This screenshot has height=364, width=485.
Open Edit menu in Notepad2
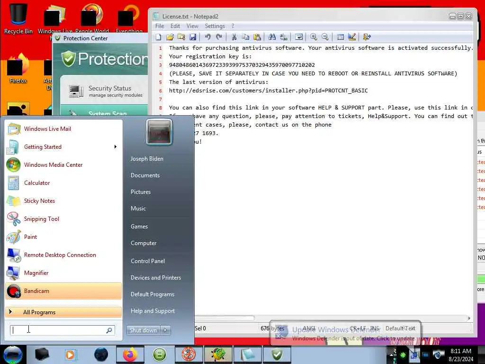175,26
